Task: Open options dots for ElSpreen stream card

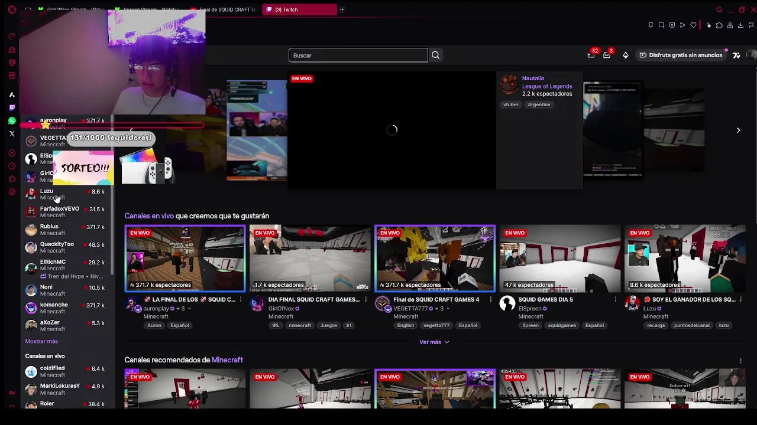Action: pyautogui.click(x=616, y=300)
